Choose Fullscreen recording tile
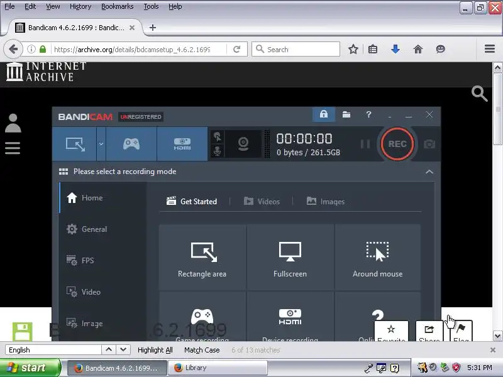The height and width of the screenshot is (377, 503). pyautogui.click(x=290, y=258)
